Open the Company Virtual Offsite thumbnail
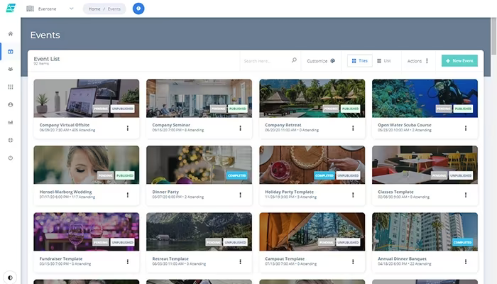This screenshot has height=284, width=497. pos(86,98)
